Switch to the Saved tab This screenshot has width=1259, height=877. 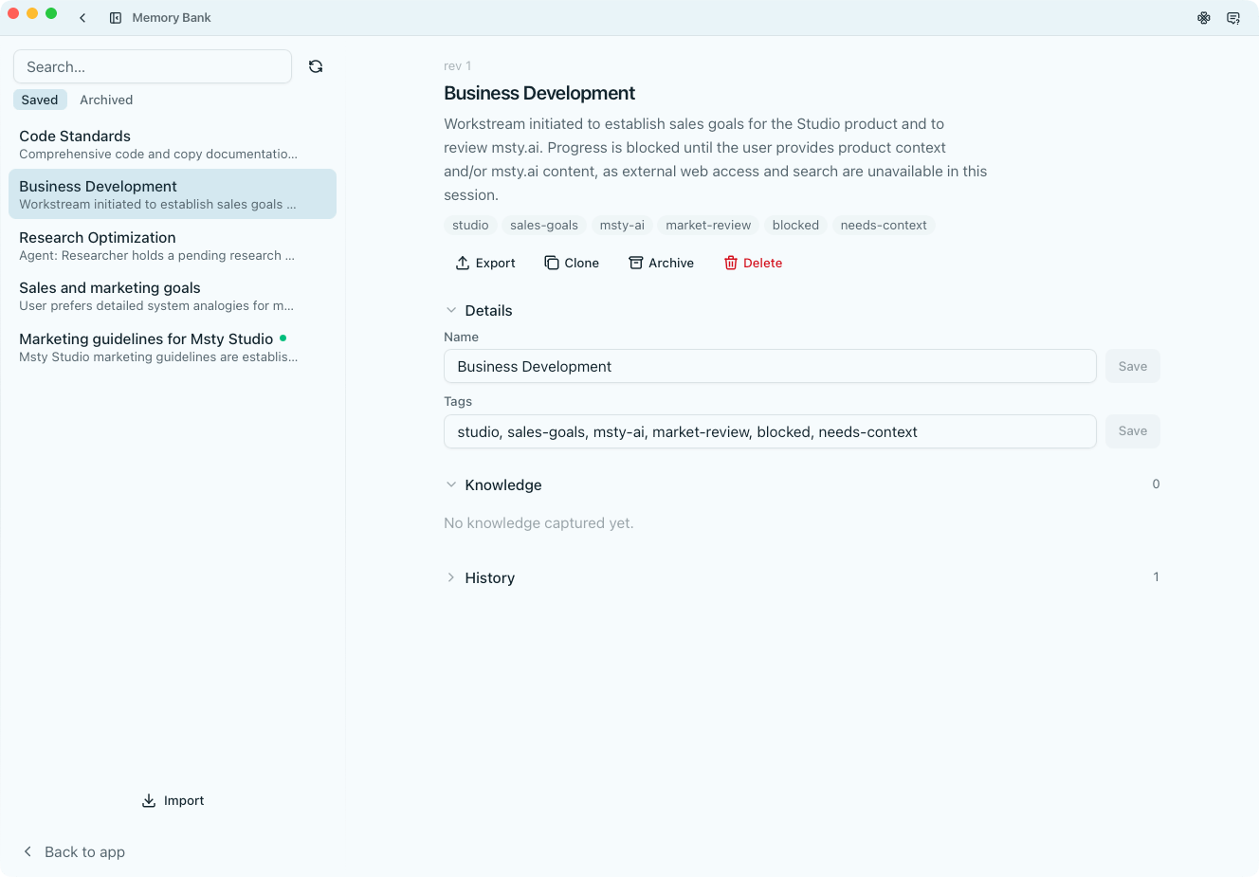pyautogui.click(x=40, y=100)
